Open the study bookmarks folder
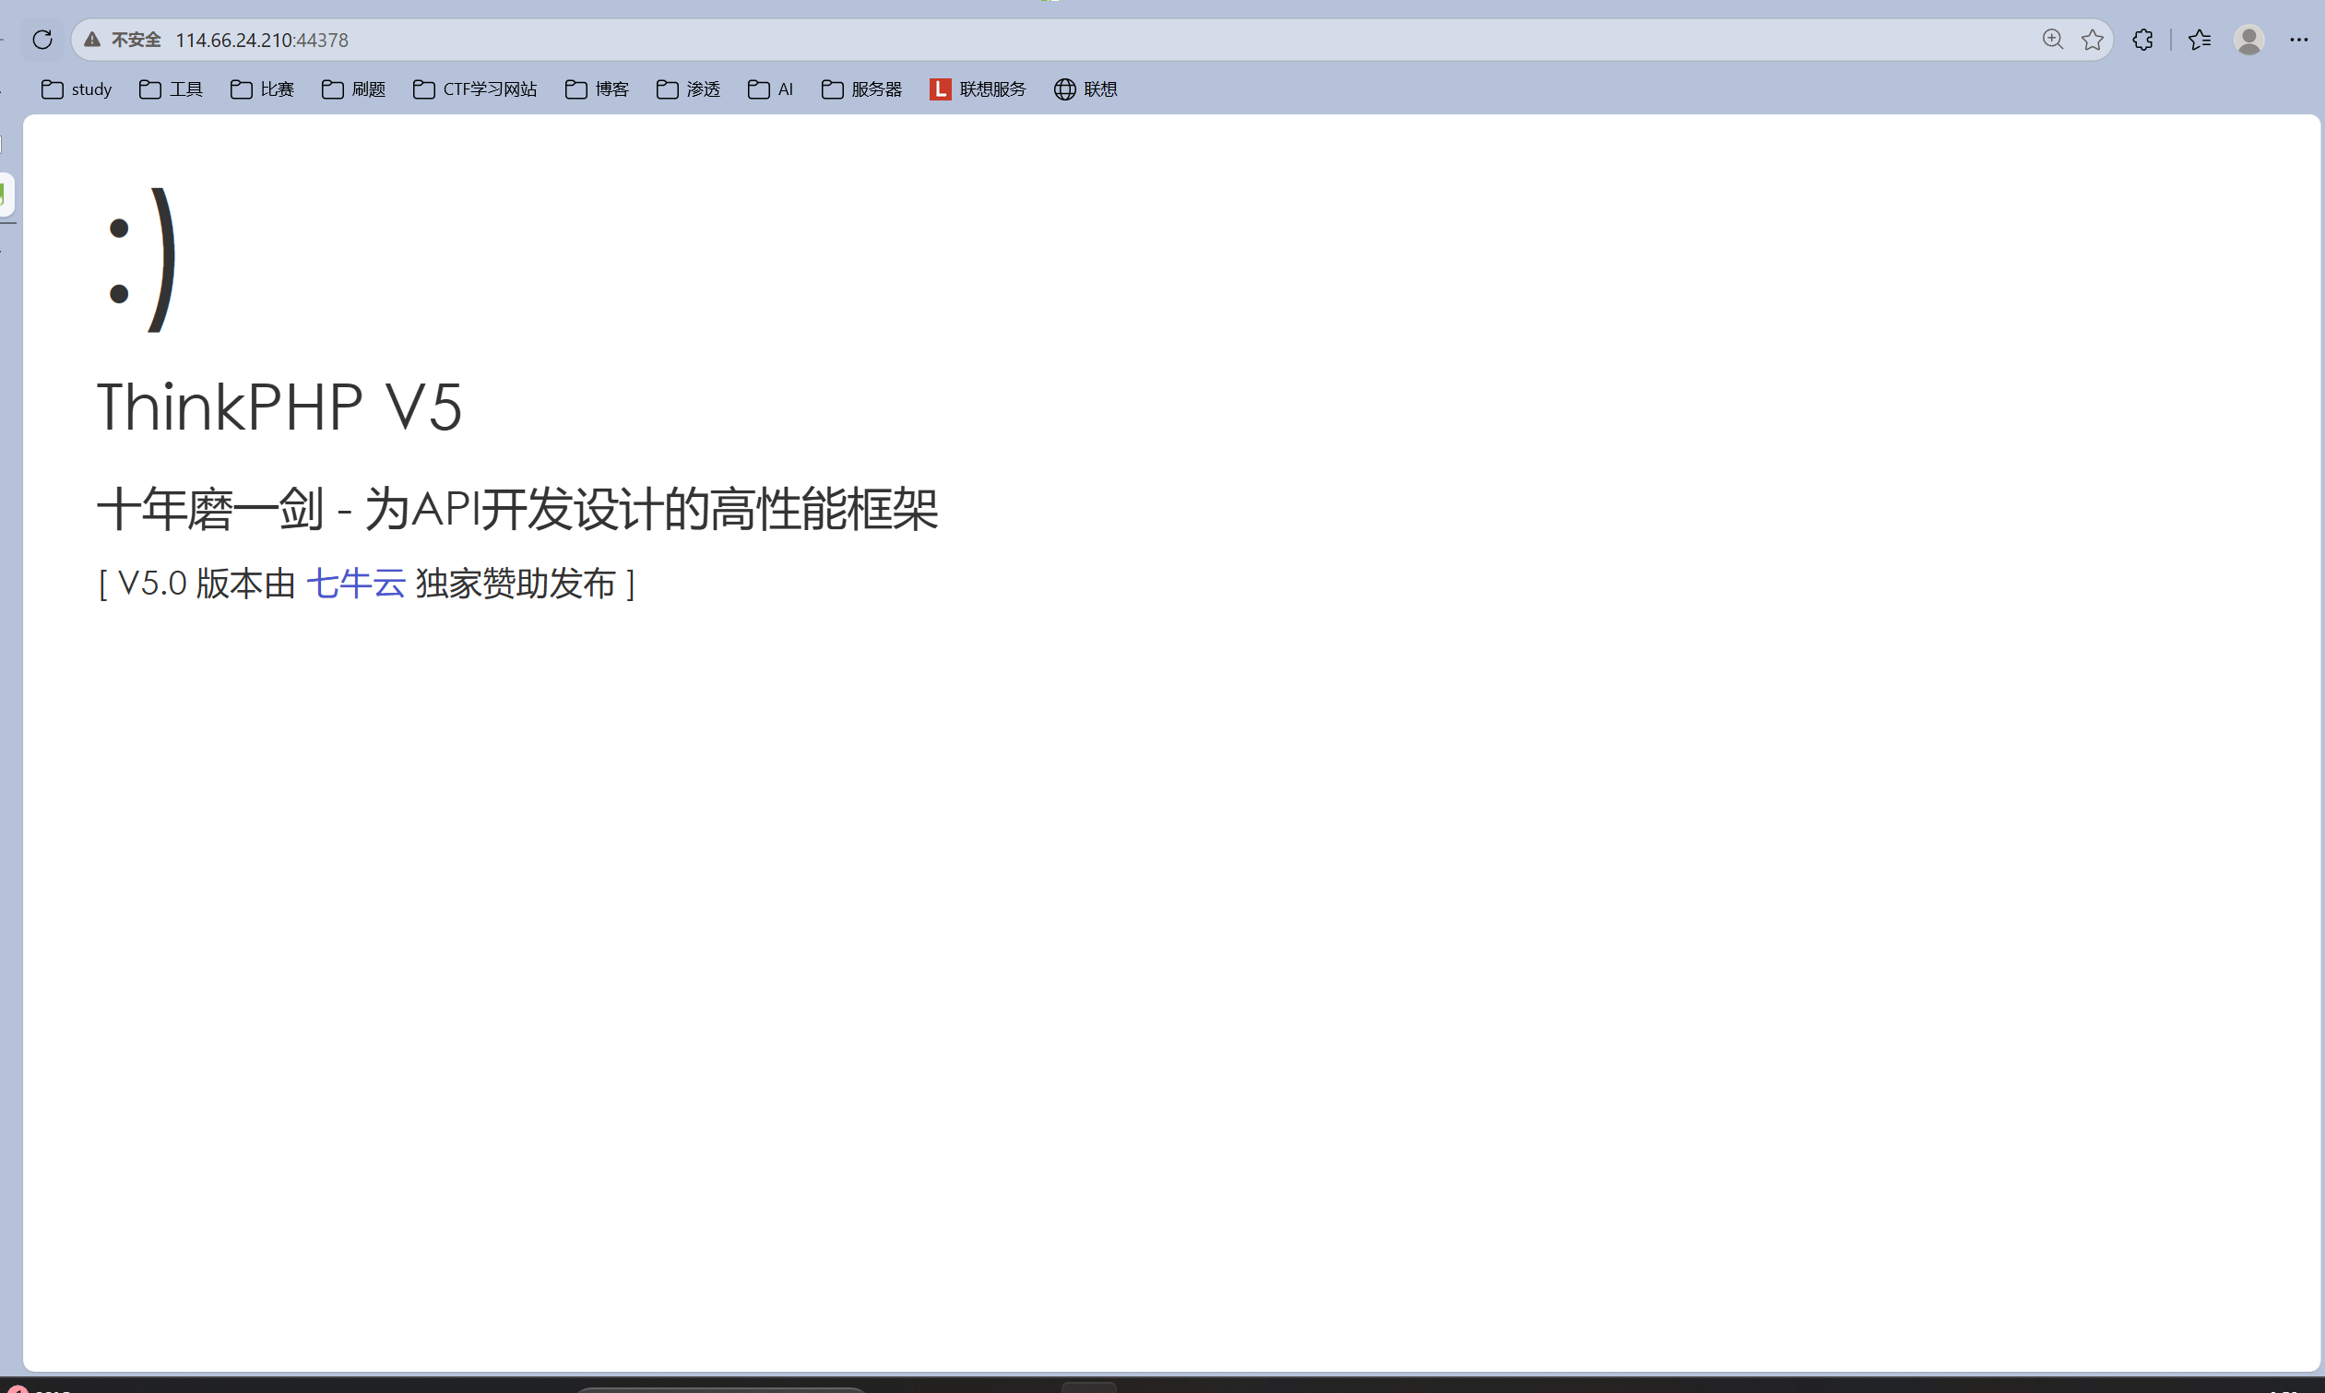The width and height of the screenshot is (2325, 1393). click(77, 89)
